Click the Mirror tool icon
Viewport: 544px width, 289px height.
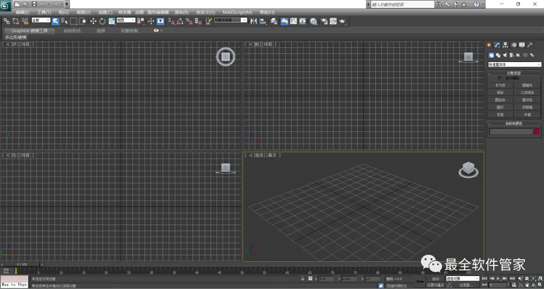point(253,21)
